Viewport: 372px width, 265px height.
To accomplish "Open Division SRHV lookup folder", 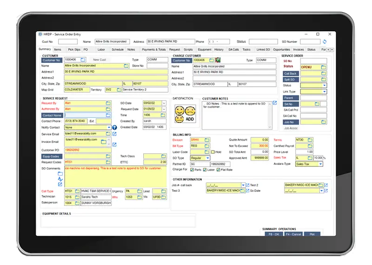I will (207, 140).
